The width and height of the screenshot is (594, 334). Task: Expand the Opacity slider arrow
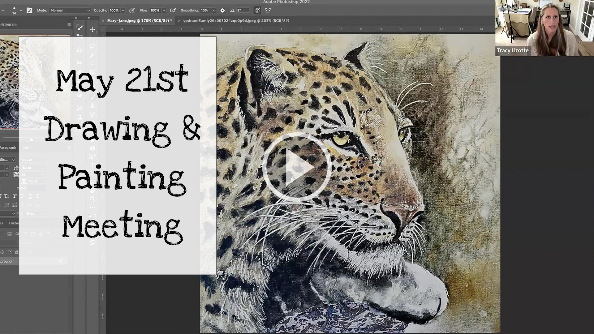[123, 11]
